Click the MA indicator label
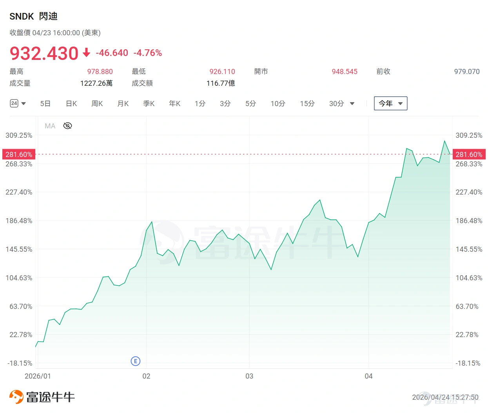Image resolution: width=488 pixels, height=413 pixels. (50, 126)
